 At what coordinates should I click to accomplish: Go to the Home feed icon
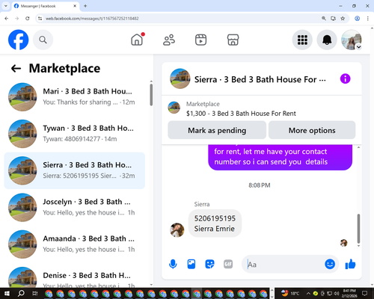coord(137,40)
